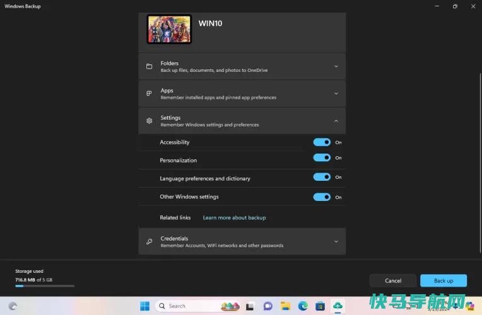Click the Storage used label

(x=29, y=271)
